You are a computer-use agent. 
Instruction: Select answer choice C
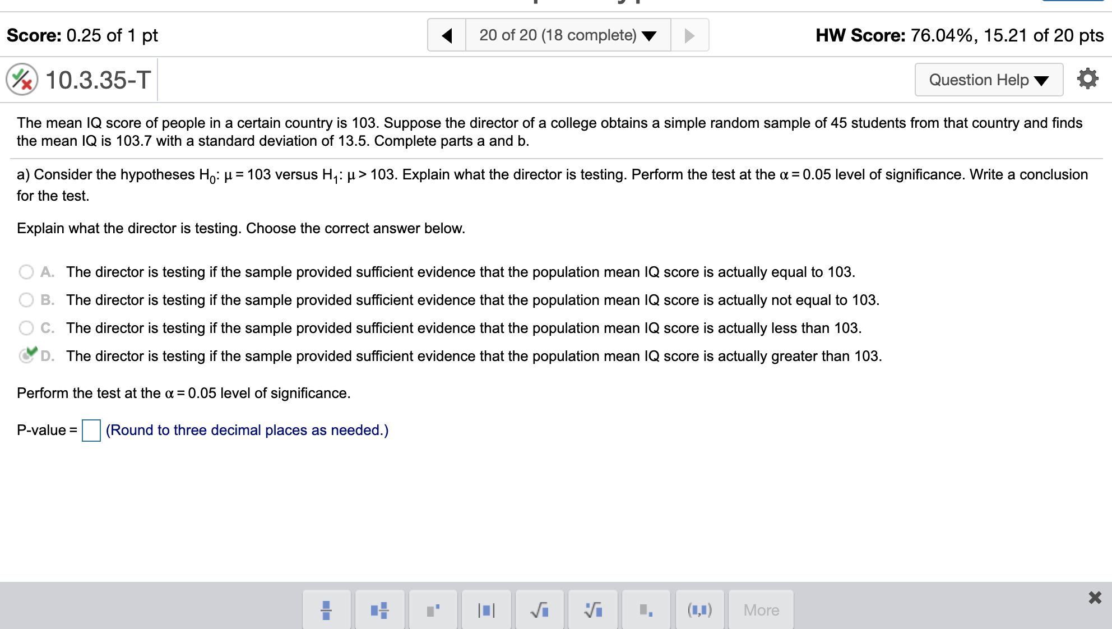[26, 328]
